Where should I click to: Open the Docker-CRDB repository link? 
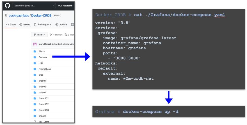[41, 16]
